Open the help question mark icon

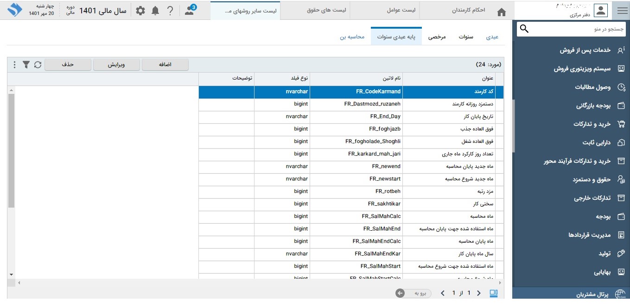coord(170,11)
